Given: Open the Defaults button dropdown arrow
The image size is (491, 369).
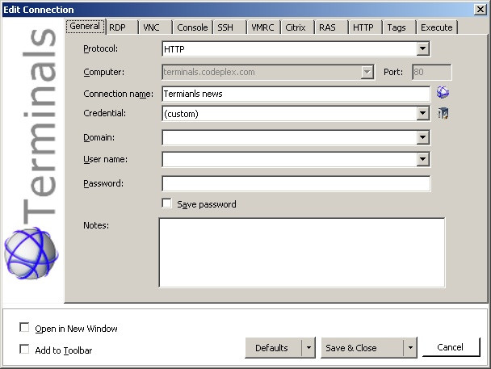Looking at the screenshot, I should click(308, 348).
